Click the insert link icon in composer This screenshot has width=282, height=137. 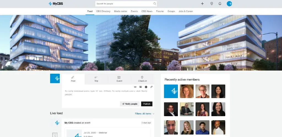[135, 87]
